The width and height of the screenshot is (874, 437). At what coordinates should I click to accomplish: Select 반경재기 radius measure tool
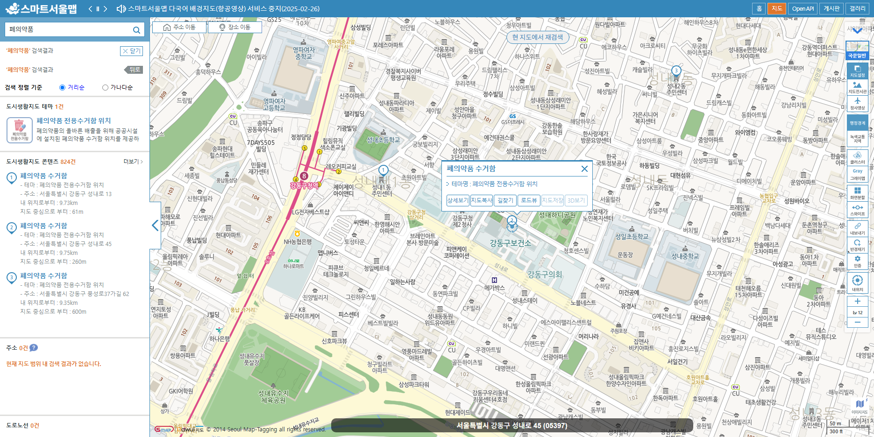(x=857, y=245)
